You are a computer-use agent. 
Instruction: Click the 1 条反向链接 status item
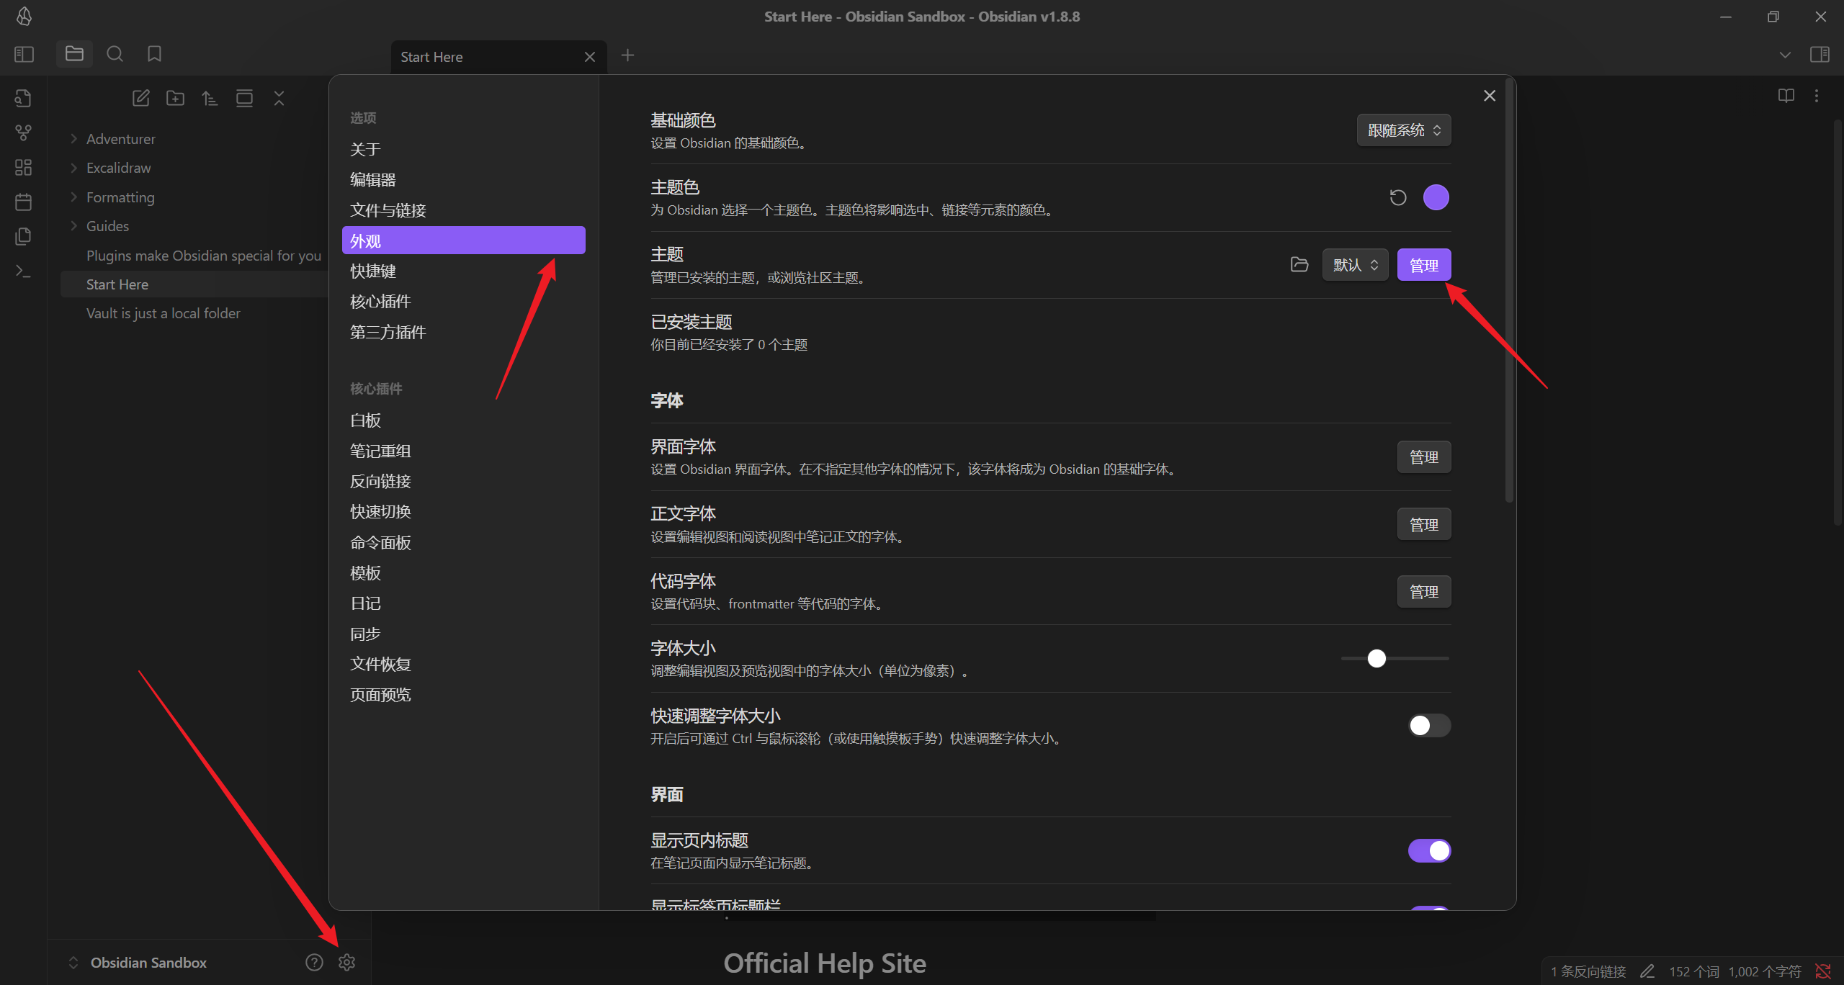pyautogui.click(x=1588, y=971)
